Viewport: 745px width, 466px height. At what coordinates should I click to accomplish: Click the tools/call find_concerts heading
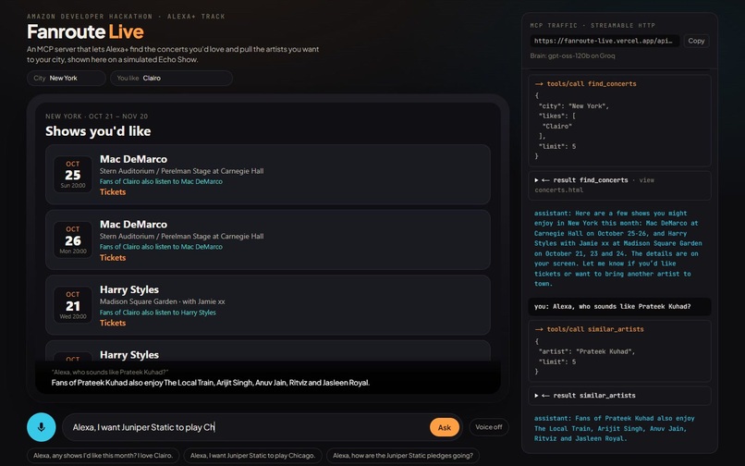pyautogui.click(x=585, y=84)
